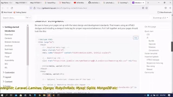Jump to Modules in On this page

coord(152,47)
